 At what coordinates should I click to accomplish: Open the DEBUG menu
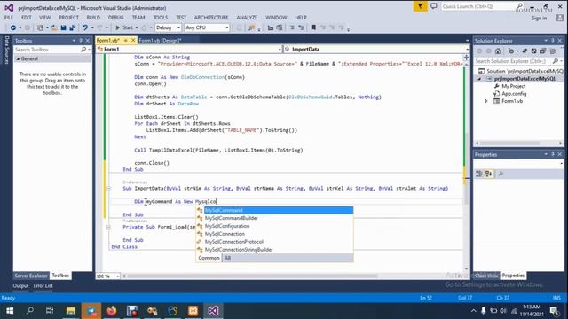tap(116, 18)
